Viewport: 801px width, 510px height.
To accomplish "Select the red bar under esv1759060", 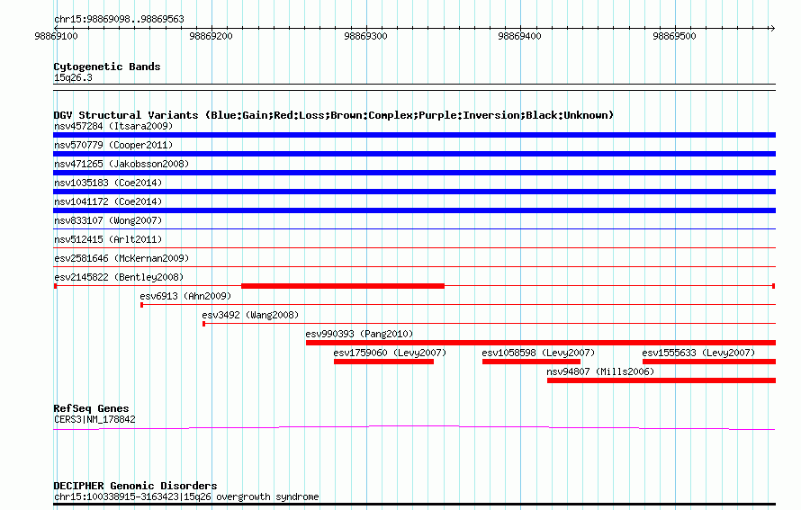I will pos(383,362).
